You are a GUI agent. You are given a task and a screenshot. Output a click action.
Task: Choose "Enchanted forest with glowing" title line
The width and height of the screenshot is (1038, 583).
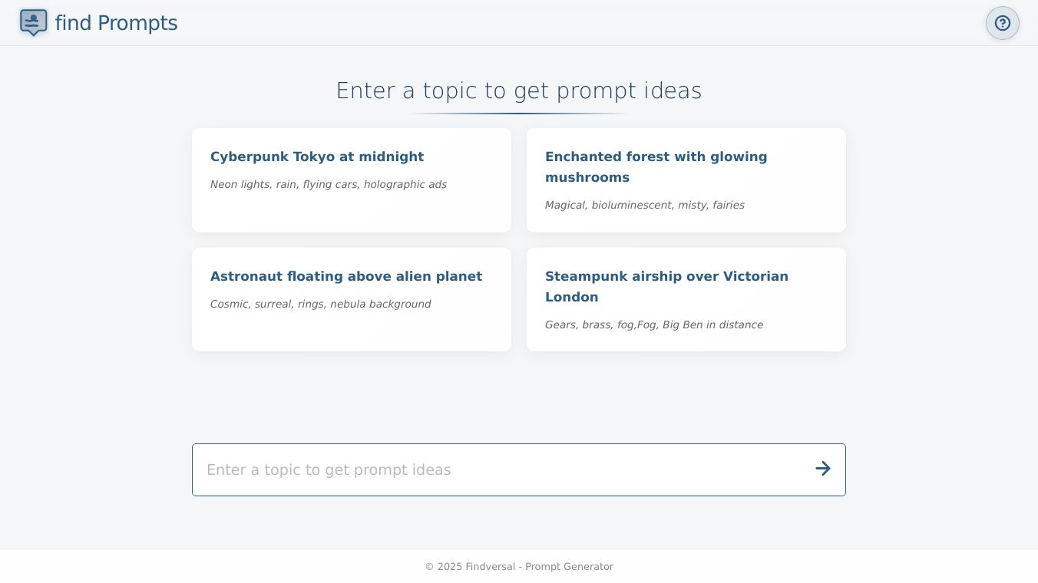click(656, 156)
